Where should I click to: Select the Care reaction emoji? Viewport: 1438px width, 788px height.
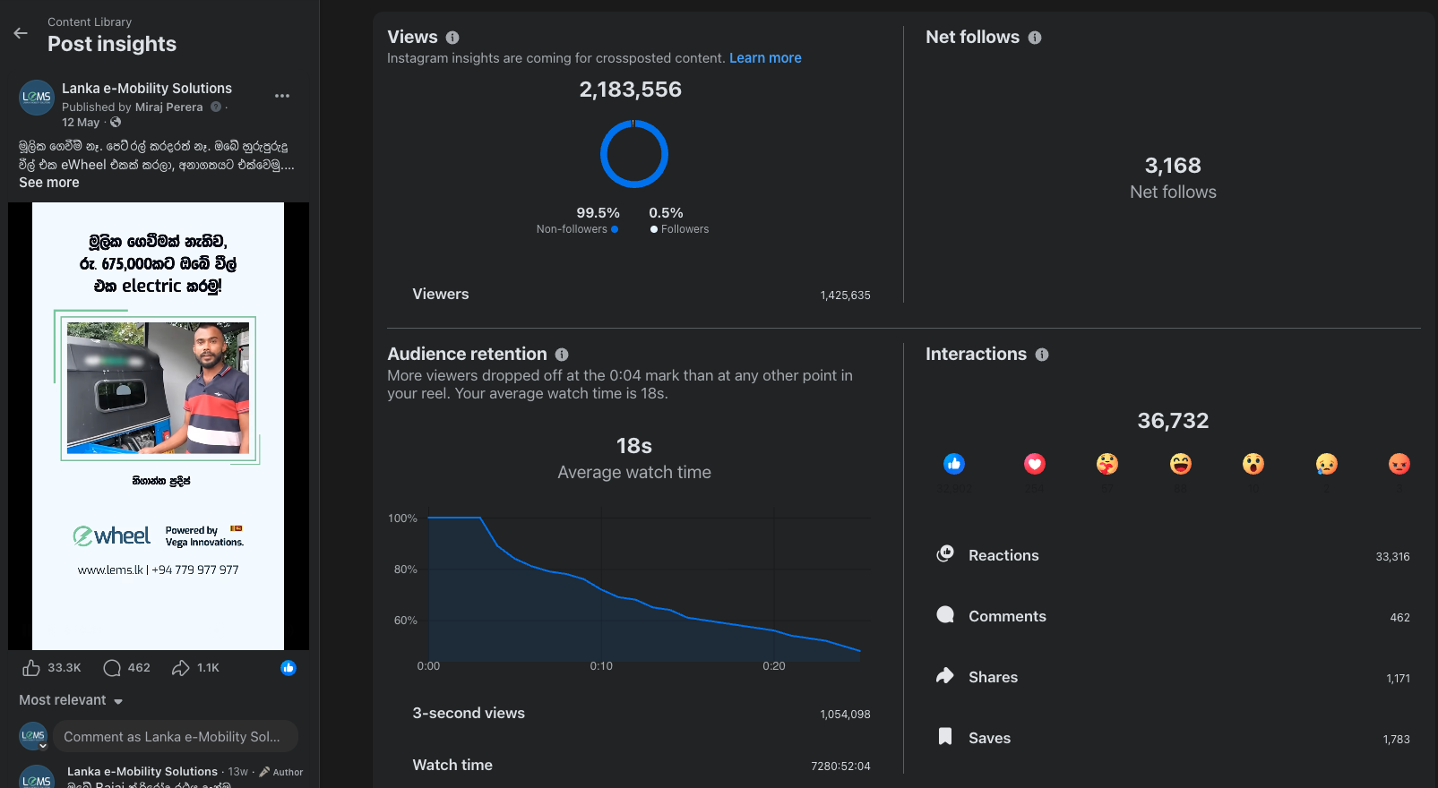[x=1107, y=464]
